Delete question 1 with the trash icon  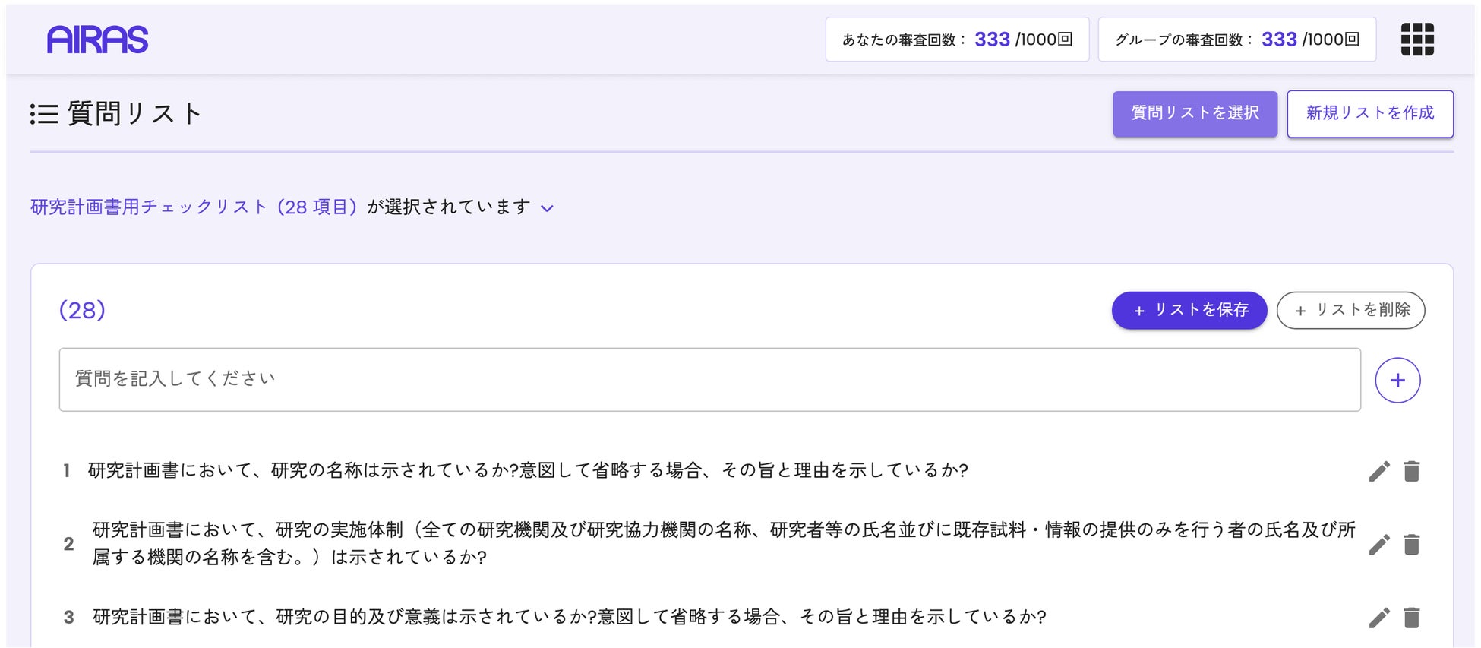click(1412, 471)
